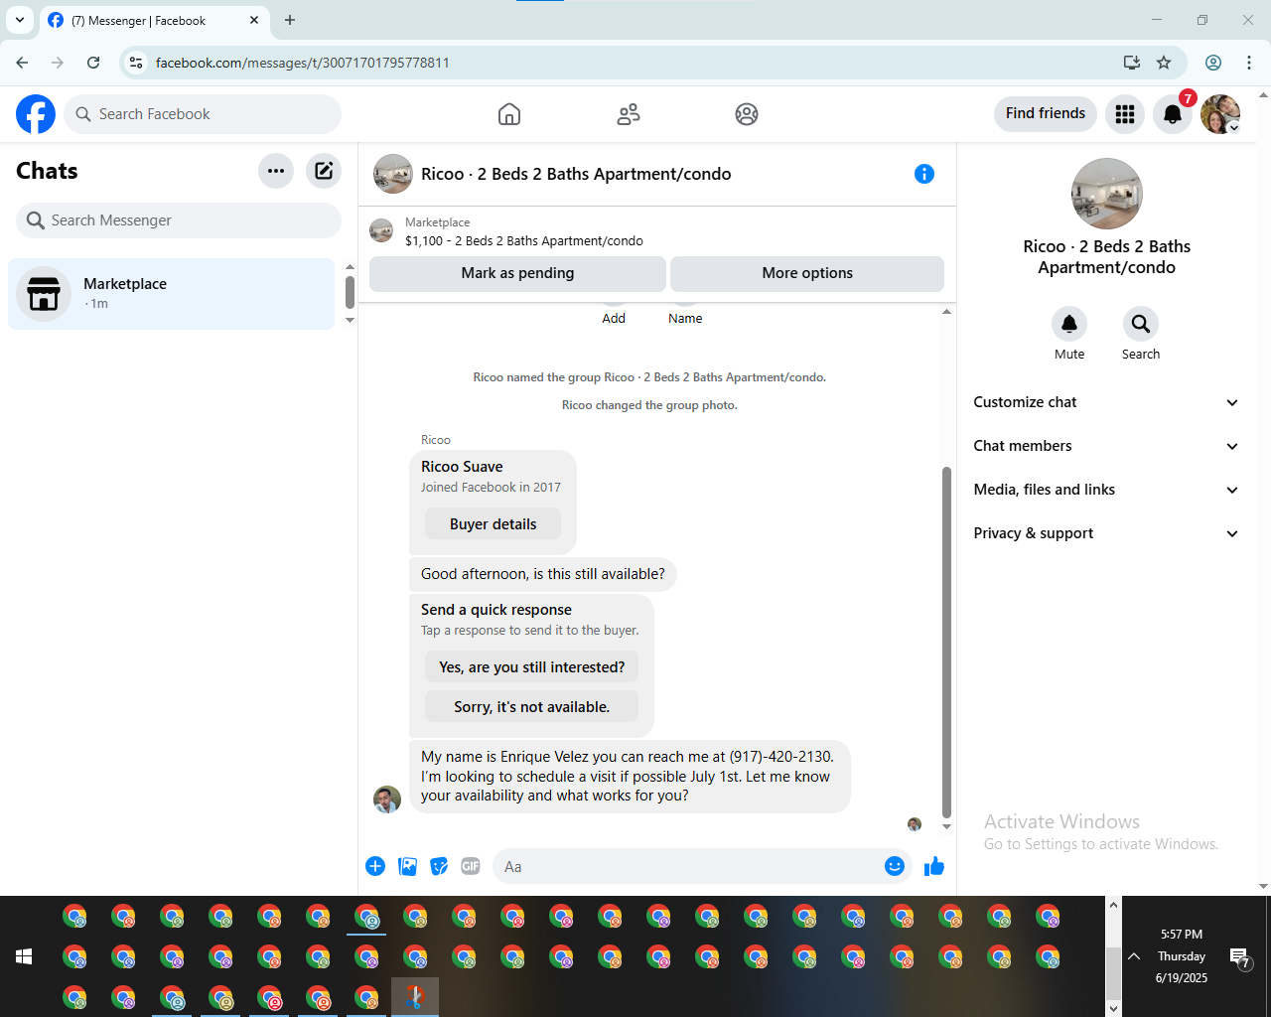This screenshot has height=1017, width=1271.
Task: Click the Mark as pending button
Action: click(x=517, y=273)
